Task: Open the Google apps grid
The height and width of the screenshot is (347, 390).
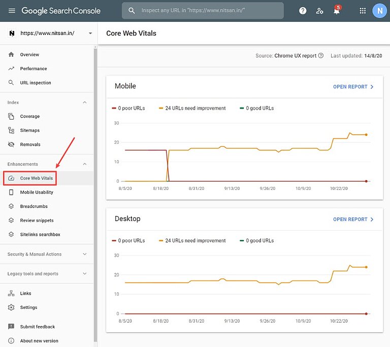Action: 363,11
